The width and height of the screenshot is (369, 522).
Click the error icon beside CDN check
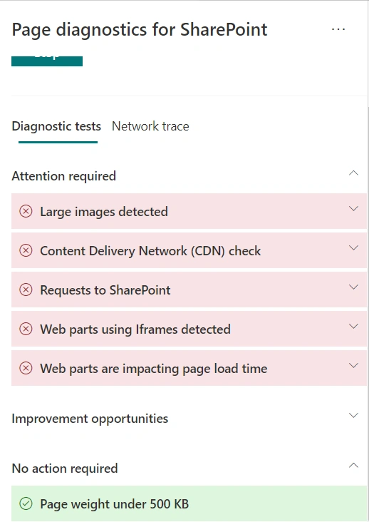[x=26, y=250]
